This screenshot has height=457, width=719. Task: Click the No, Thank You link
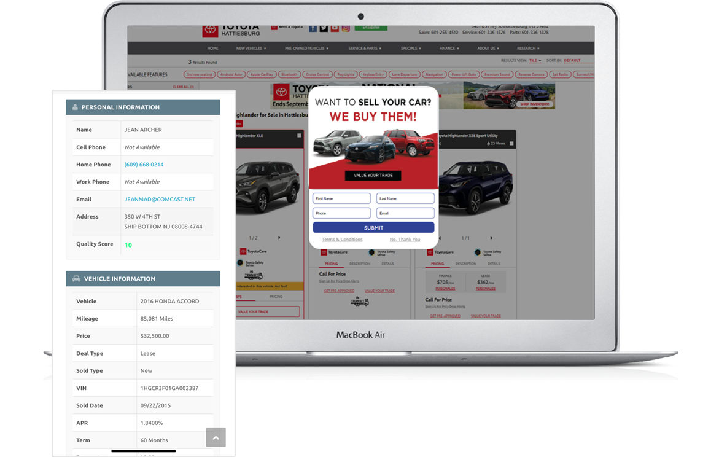pyautogui.click(x=405, y=240)
